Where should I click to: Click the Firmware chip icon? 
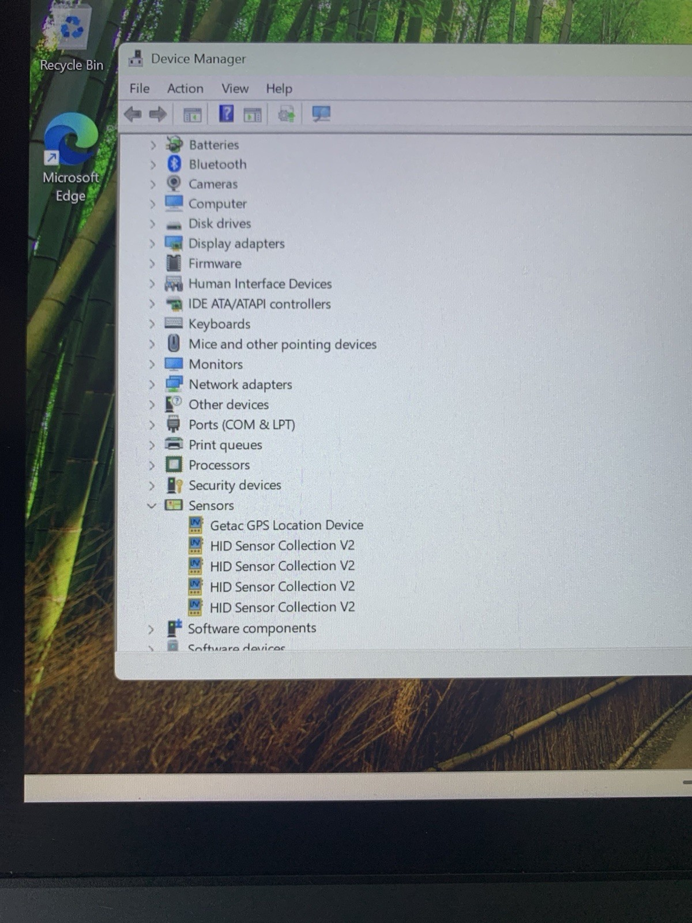[x=174, y=263]
